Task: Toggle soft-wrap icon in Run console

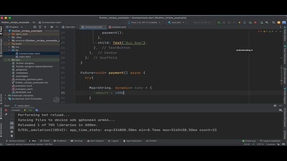Action: (x=12, y=123)
